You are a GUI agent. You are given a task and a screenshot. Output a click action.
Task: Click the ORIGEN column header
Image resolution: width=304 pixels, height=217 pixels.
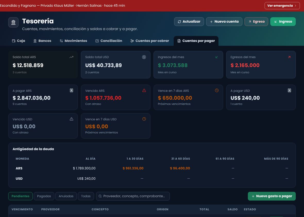pyautogui.click(x=163, y=209)
